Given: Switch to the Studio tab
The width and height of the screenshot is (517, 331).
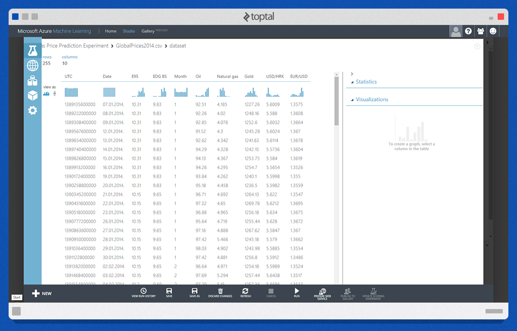Looking at the screenshot, I should click(x=129, y=31).
